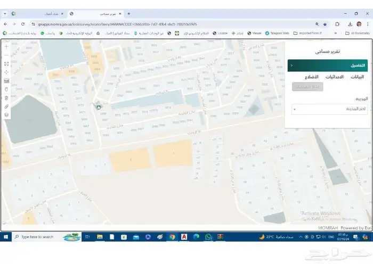This screenshot has width=373, height=264.
Task: Switch to the البيانات tab
Action: click(357, 77)
